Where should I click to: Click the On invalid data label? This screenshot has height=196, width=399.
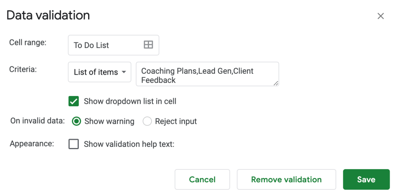[x=37, y=121]
